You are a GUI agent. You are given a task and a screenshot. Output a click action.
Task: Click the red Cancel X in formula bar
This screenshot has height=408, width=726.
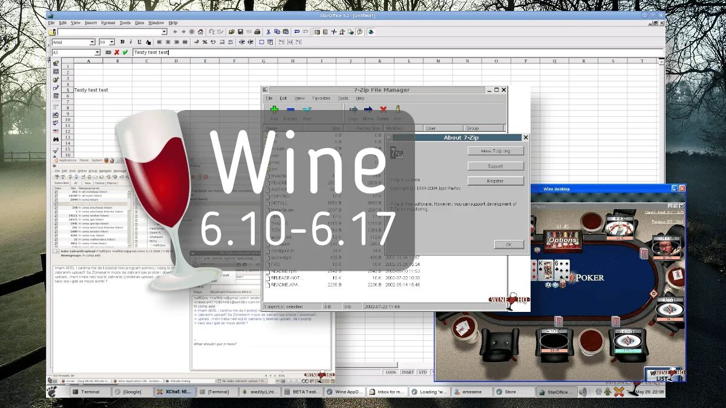[117, 53]
